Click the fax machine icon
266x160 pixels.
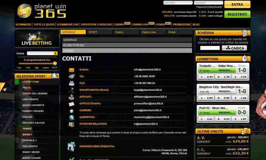(72, 83)
